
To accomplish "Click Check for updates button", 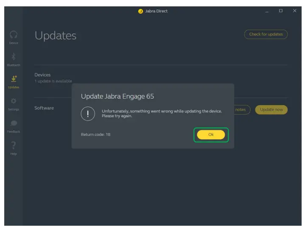I will 266,34.
